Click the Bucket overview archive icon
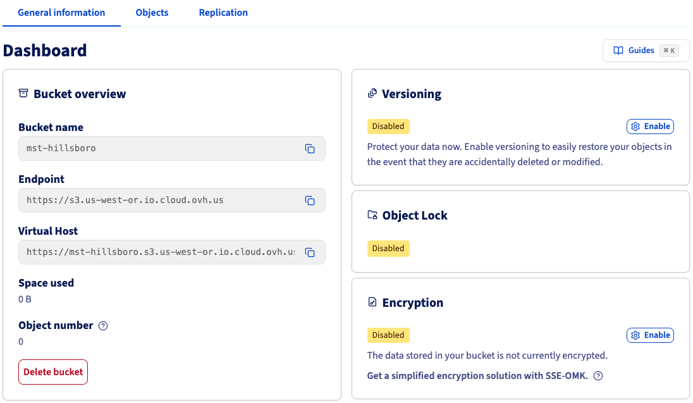The width and height of the screenshot is (693, 403). pos(23,94)
